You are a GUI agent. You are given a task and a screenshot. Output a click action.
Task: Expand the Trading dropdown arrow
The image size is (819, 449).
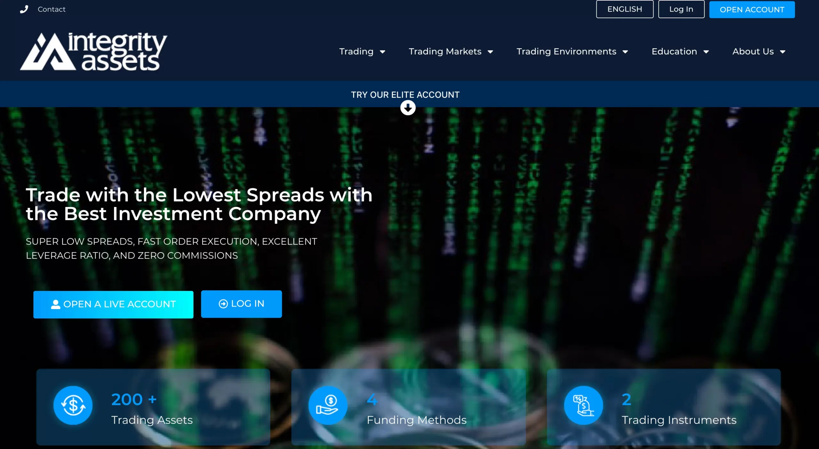[x=382, y=52]
